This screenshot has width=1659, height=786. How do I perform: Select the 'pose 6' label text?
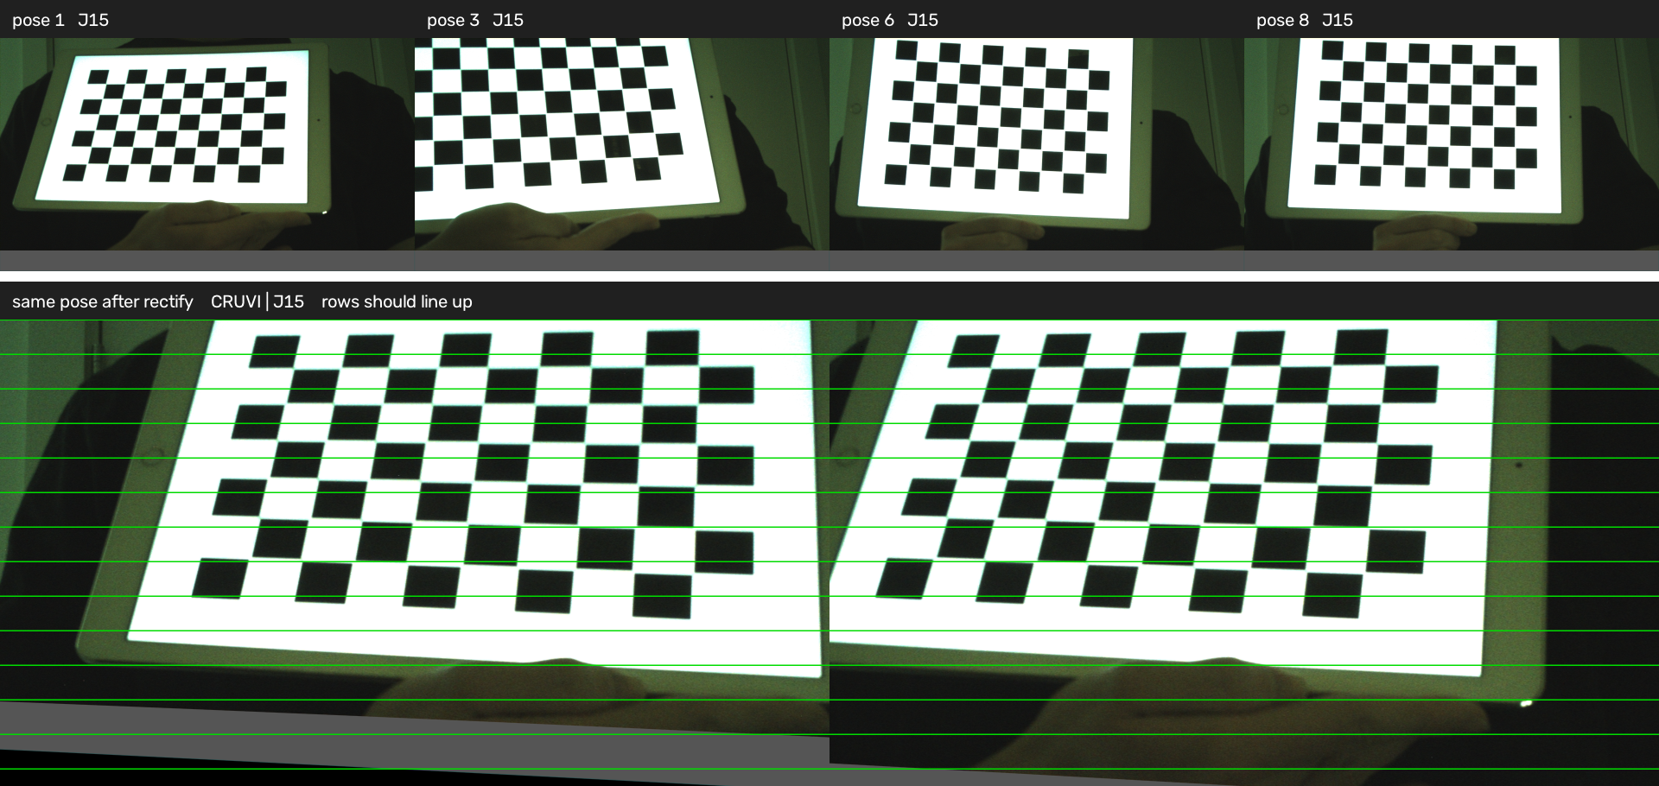tap(868, 20)
